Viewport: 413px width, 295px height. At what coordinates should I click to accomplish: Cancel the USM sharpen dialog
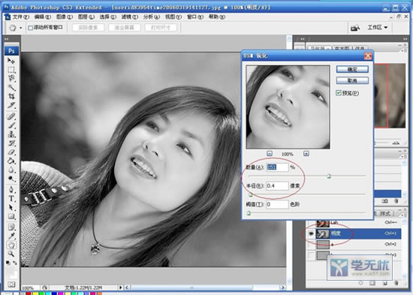click(352, 80)
